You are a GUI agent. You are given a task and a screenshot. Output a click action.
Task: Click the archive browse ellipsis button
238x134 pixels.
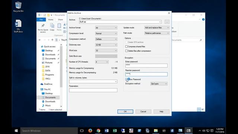tap(167, 22)
